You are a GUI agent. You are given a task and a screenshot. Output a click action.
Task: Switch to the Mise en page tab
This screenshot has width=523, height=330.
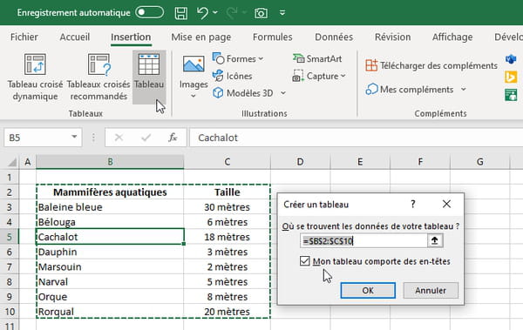tap(201, 37)
